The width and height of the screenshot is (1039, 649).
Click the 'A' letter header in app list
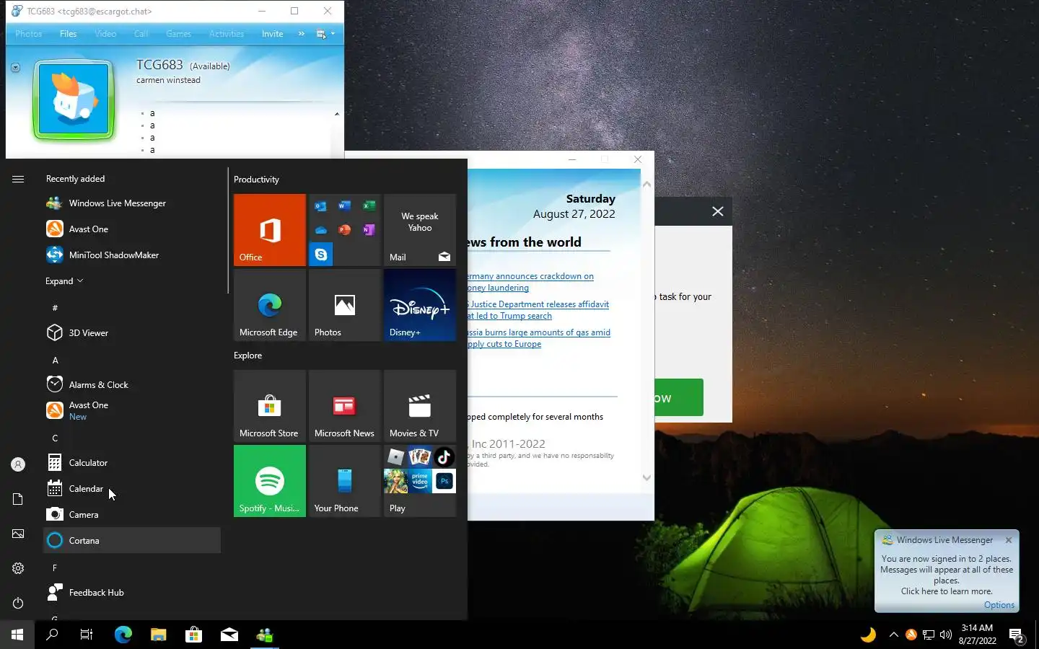pos(55,360)
